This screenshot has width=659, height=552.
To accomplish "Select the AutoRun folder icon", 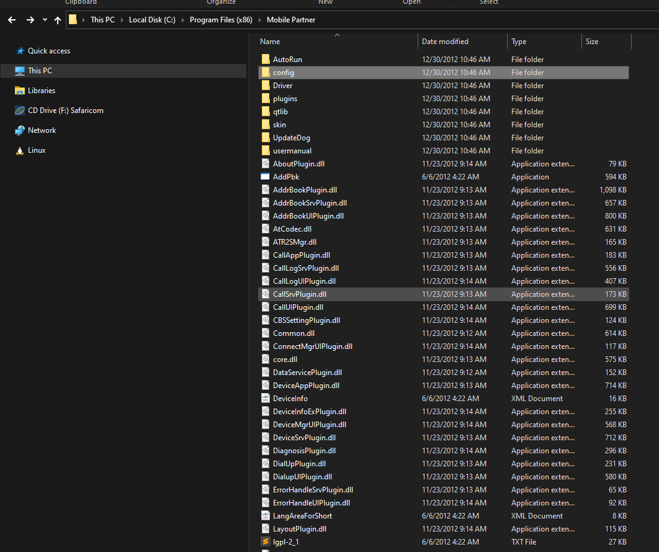I will (266, 59).
